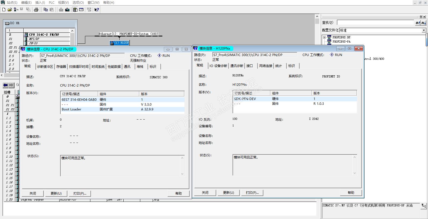428x219 pixels.
Task: Click 帮助 button in CPU 314C-2 dialog
Action: pos(179,194)
